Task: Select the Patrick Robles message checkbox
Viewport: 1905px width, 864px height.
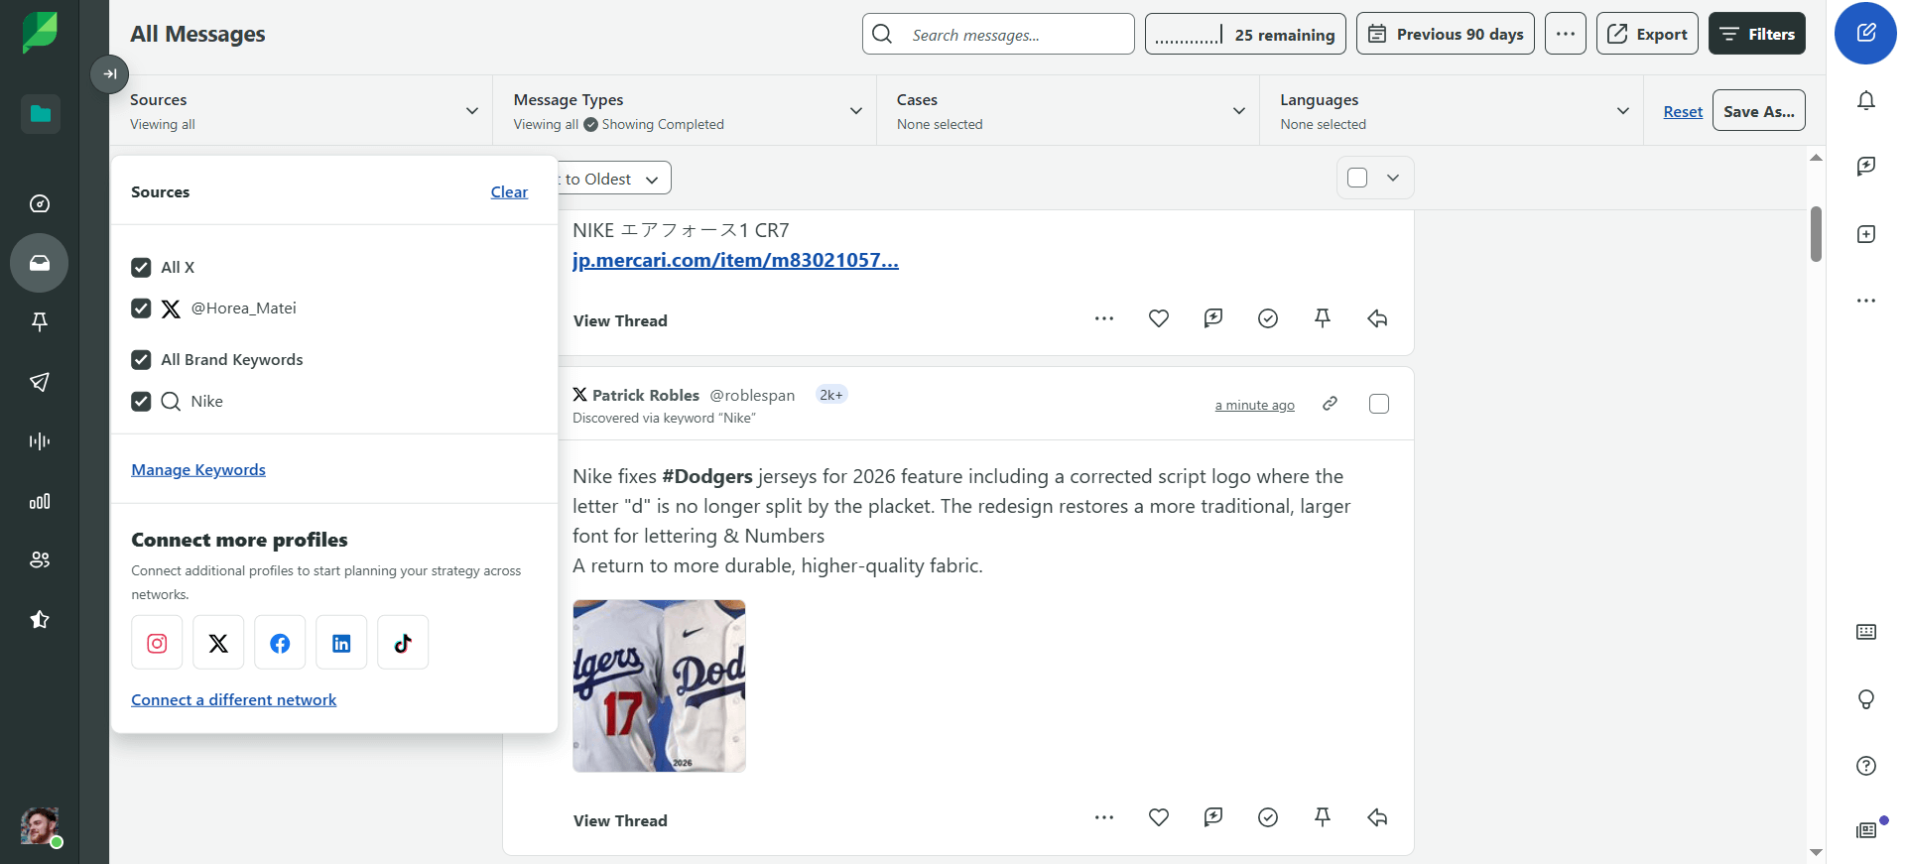Action: pyautogui.click(x=1379, y=404)
